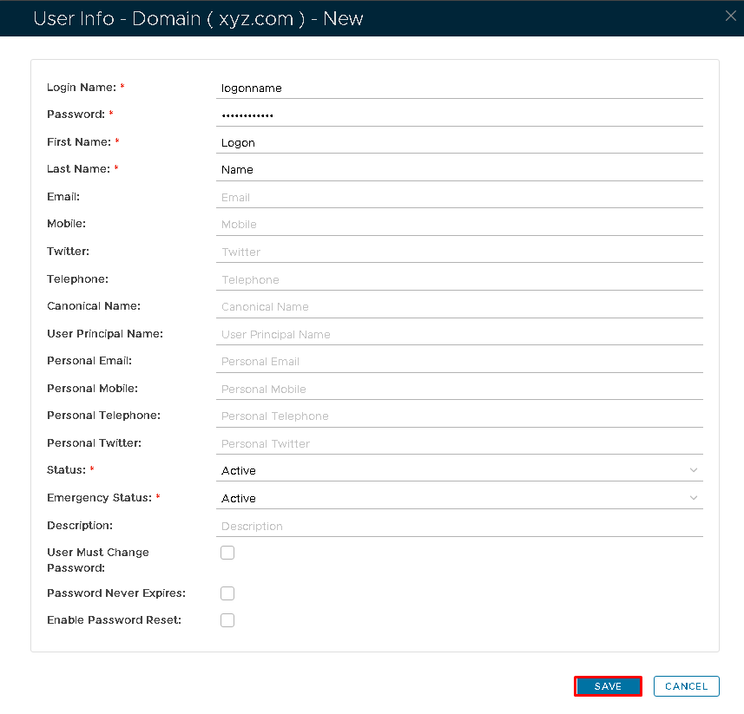Open the Status dropdown
This screenshot has height=714, width=744.
point(459,470)
